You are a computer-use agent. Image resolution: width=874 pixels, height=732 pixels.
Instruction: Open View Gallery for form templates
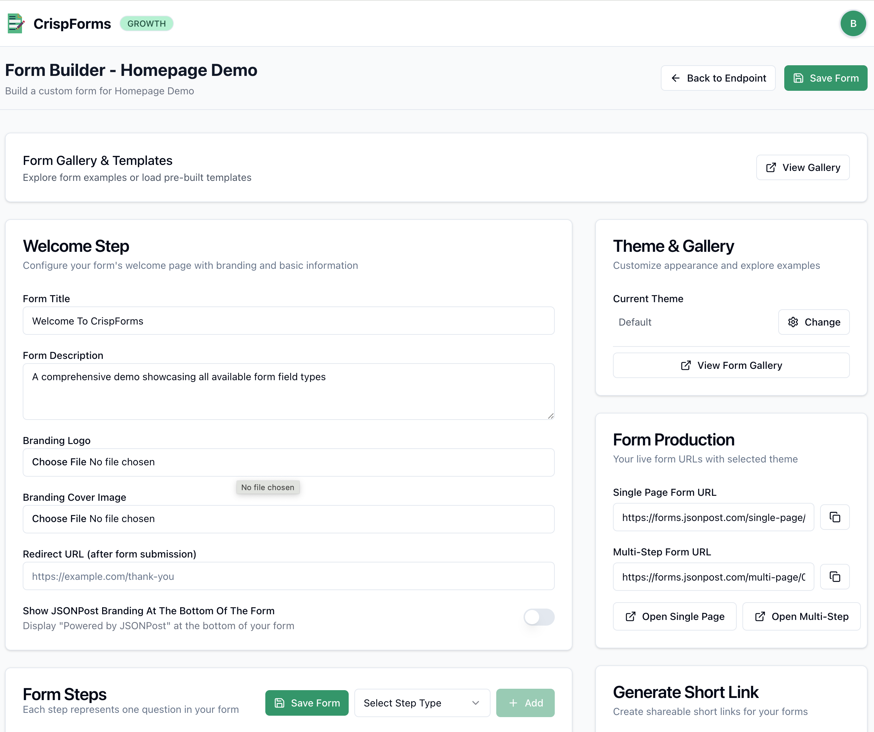tap(802, 167)
